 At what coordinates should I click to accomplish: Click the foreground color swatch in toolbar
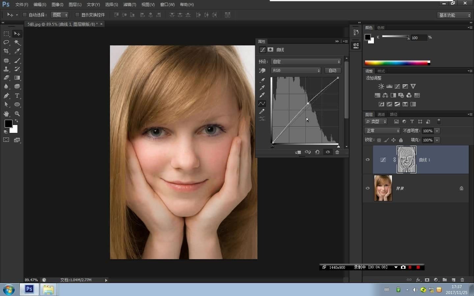tap(9, 124)
